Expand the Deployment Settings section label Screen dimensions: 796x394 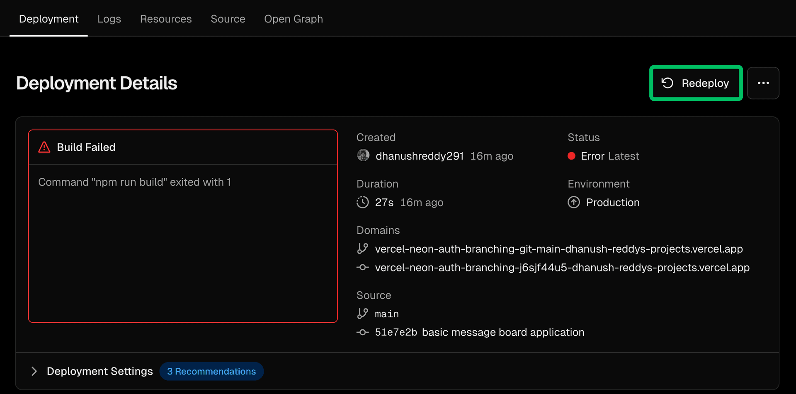pos(99,371)
